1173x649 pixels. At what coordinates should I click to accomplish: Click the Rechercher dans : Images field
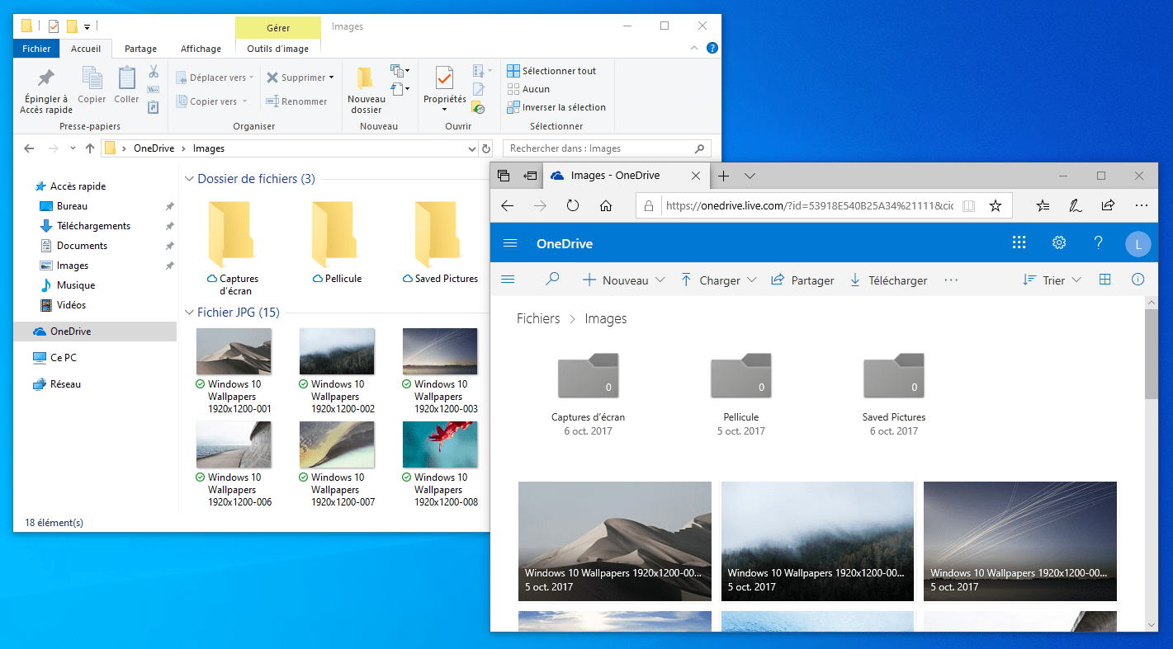(607, 148)
